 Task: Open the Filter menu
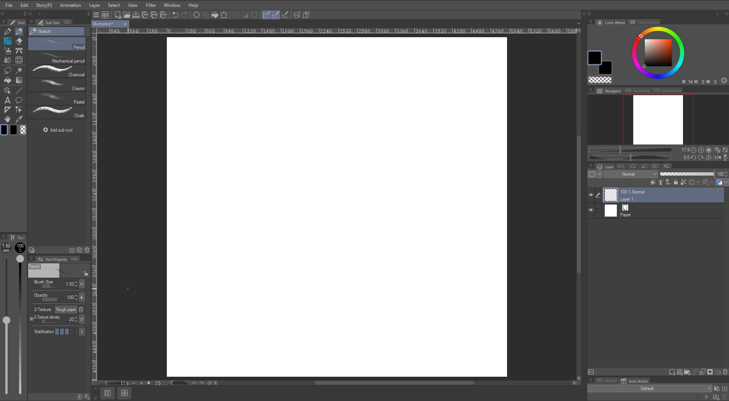pyautogui.click(x=151, y=5)
